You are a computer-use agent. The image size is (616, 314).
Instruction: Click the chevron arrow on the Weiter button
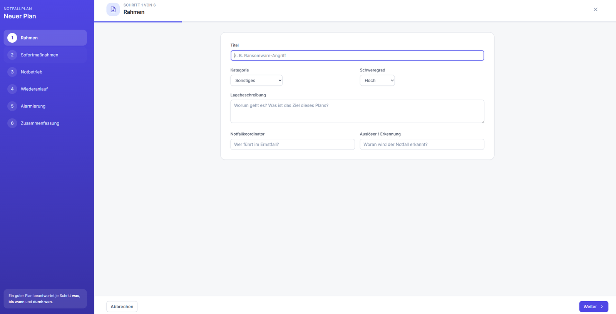tap(602, 307)
